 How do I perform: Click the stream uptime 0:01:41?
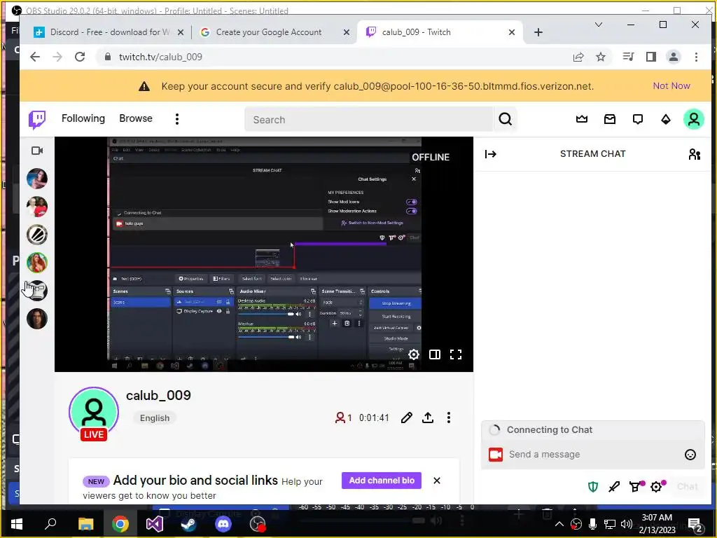click(x=374, y=418)
